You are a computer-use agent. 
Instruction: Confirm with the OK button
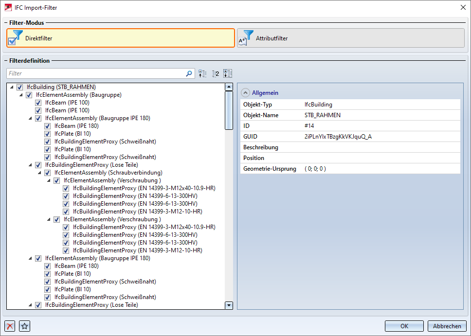(404, 326)
